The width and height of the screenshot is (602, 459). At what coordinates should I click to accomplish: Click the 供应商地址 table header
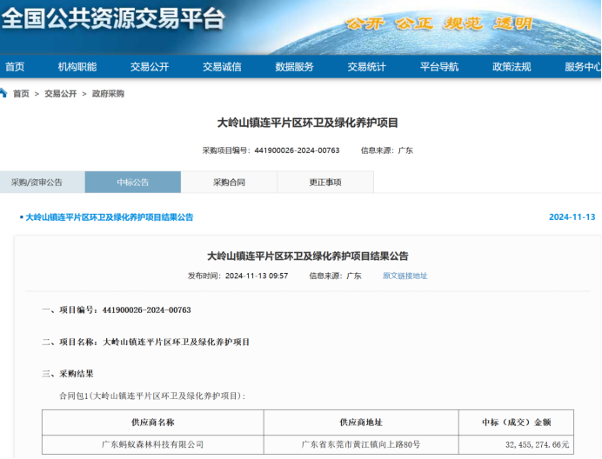point(361,422)
